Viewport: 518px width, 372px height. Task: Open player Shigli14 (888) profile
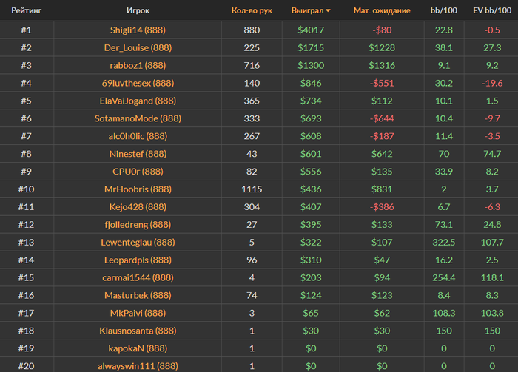point(138,30)
